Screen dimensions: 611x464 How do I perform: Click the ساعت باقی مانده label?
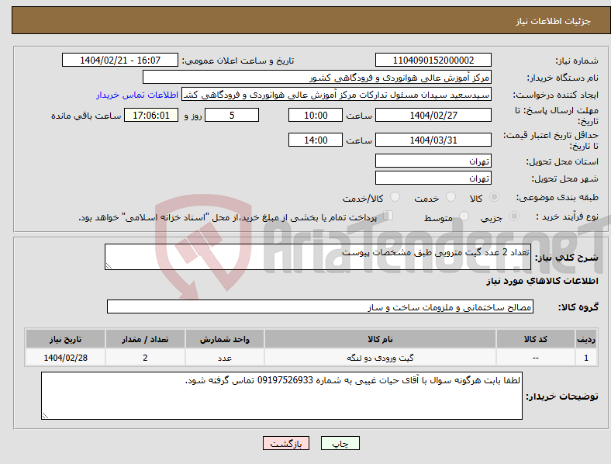(x=86, y=116)
